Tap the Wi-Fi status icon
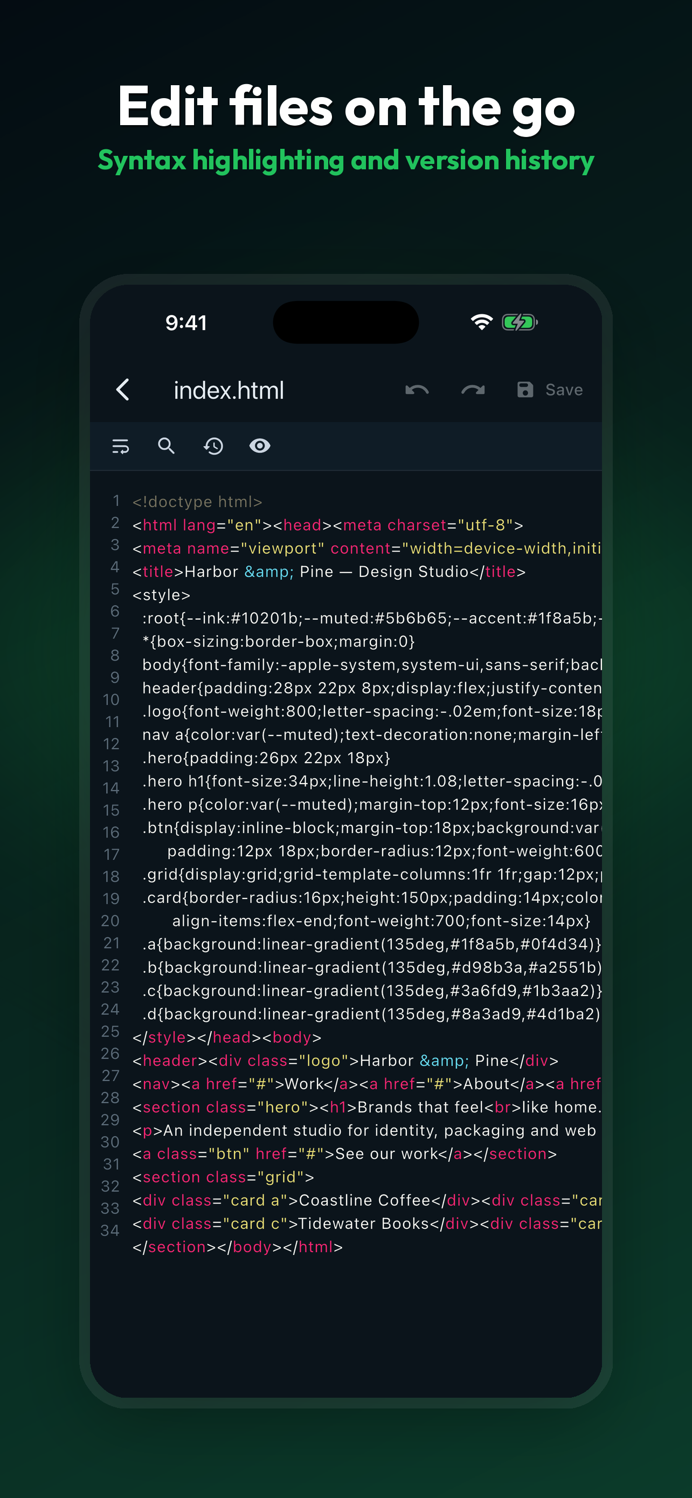This screenshot has height=1498, width=692. point(482,321)
